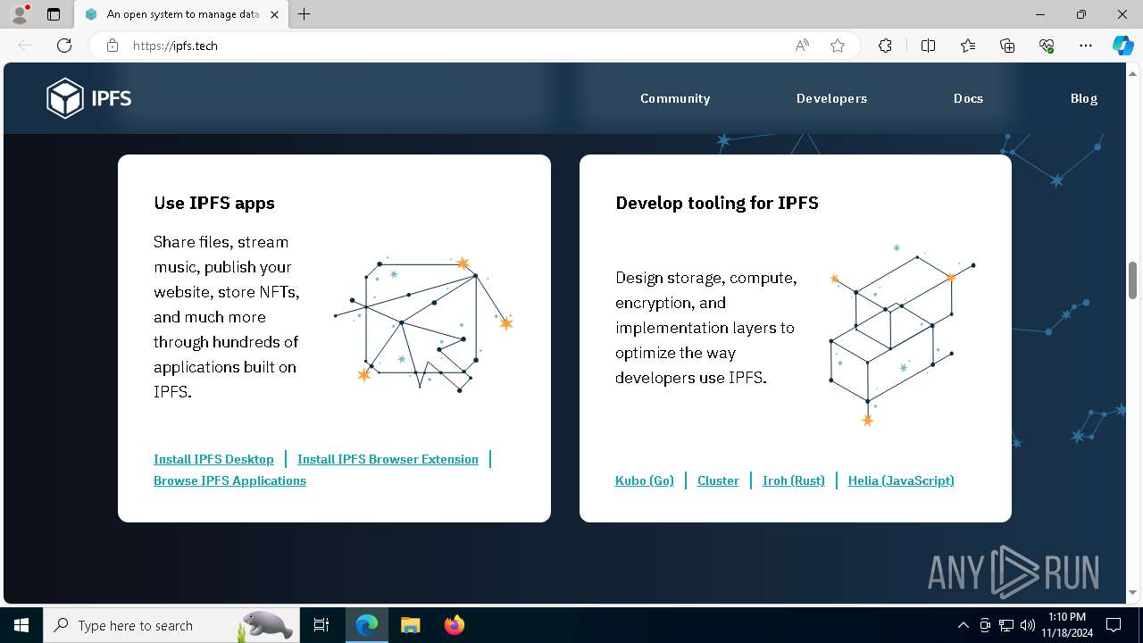This screenshot has height=643, width=1143.
Task: Click the taskbar search box
Action: tap(171, 625)
